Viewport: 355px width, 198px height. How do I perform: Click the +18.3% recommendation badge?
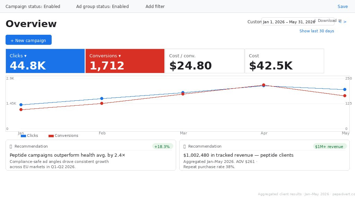coord(162,147)
